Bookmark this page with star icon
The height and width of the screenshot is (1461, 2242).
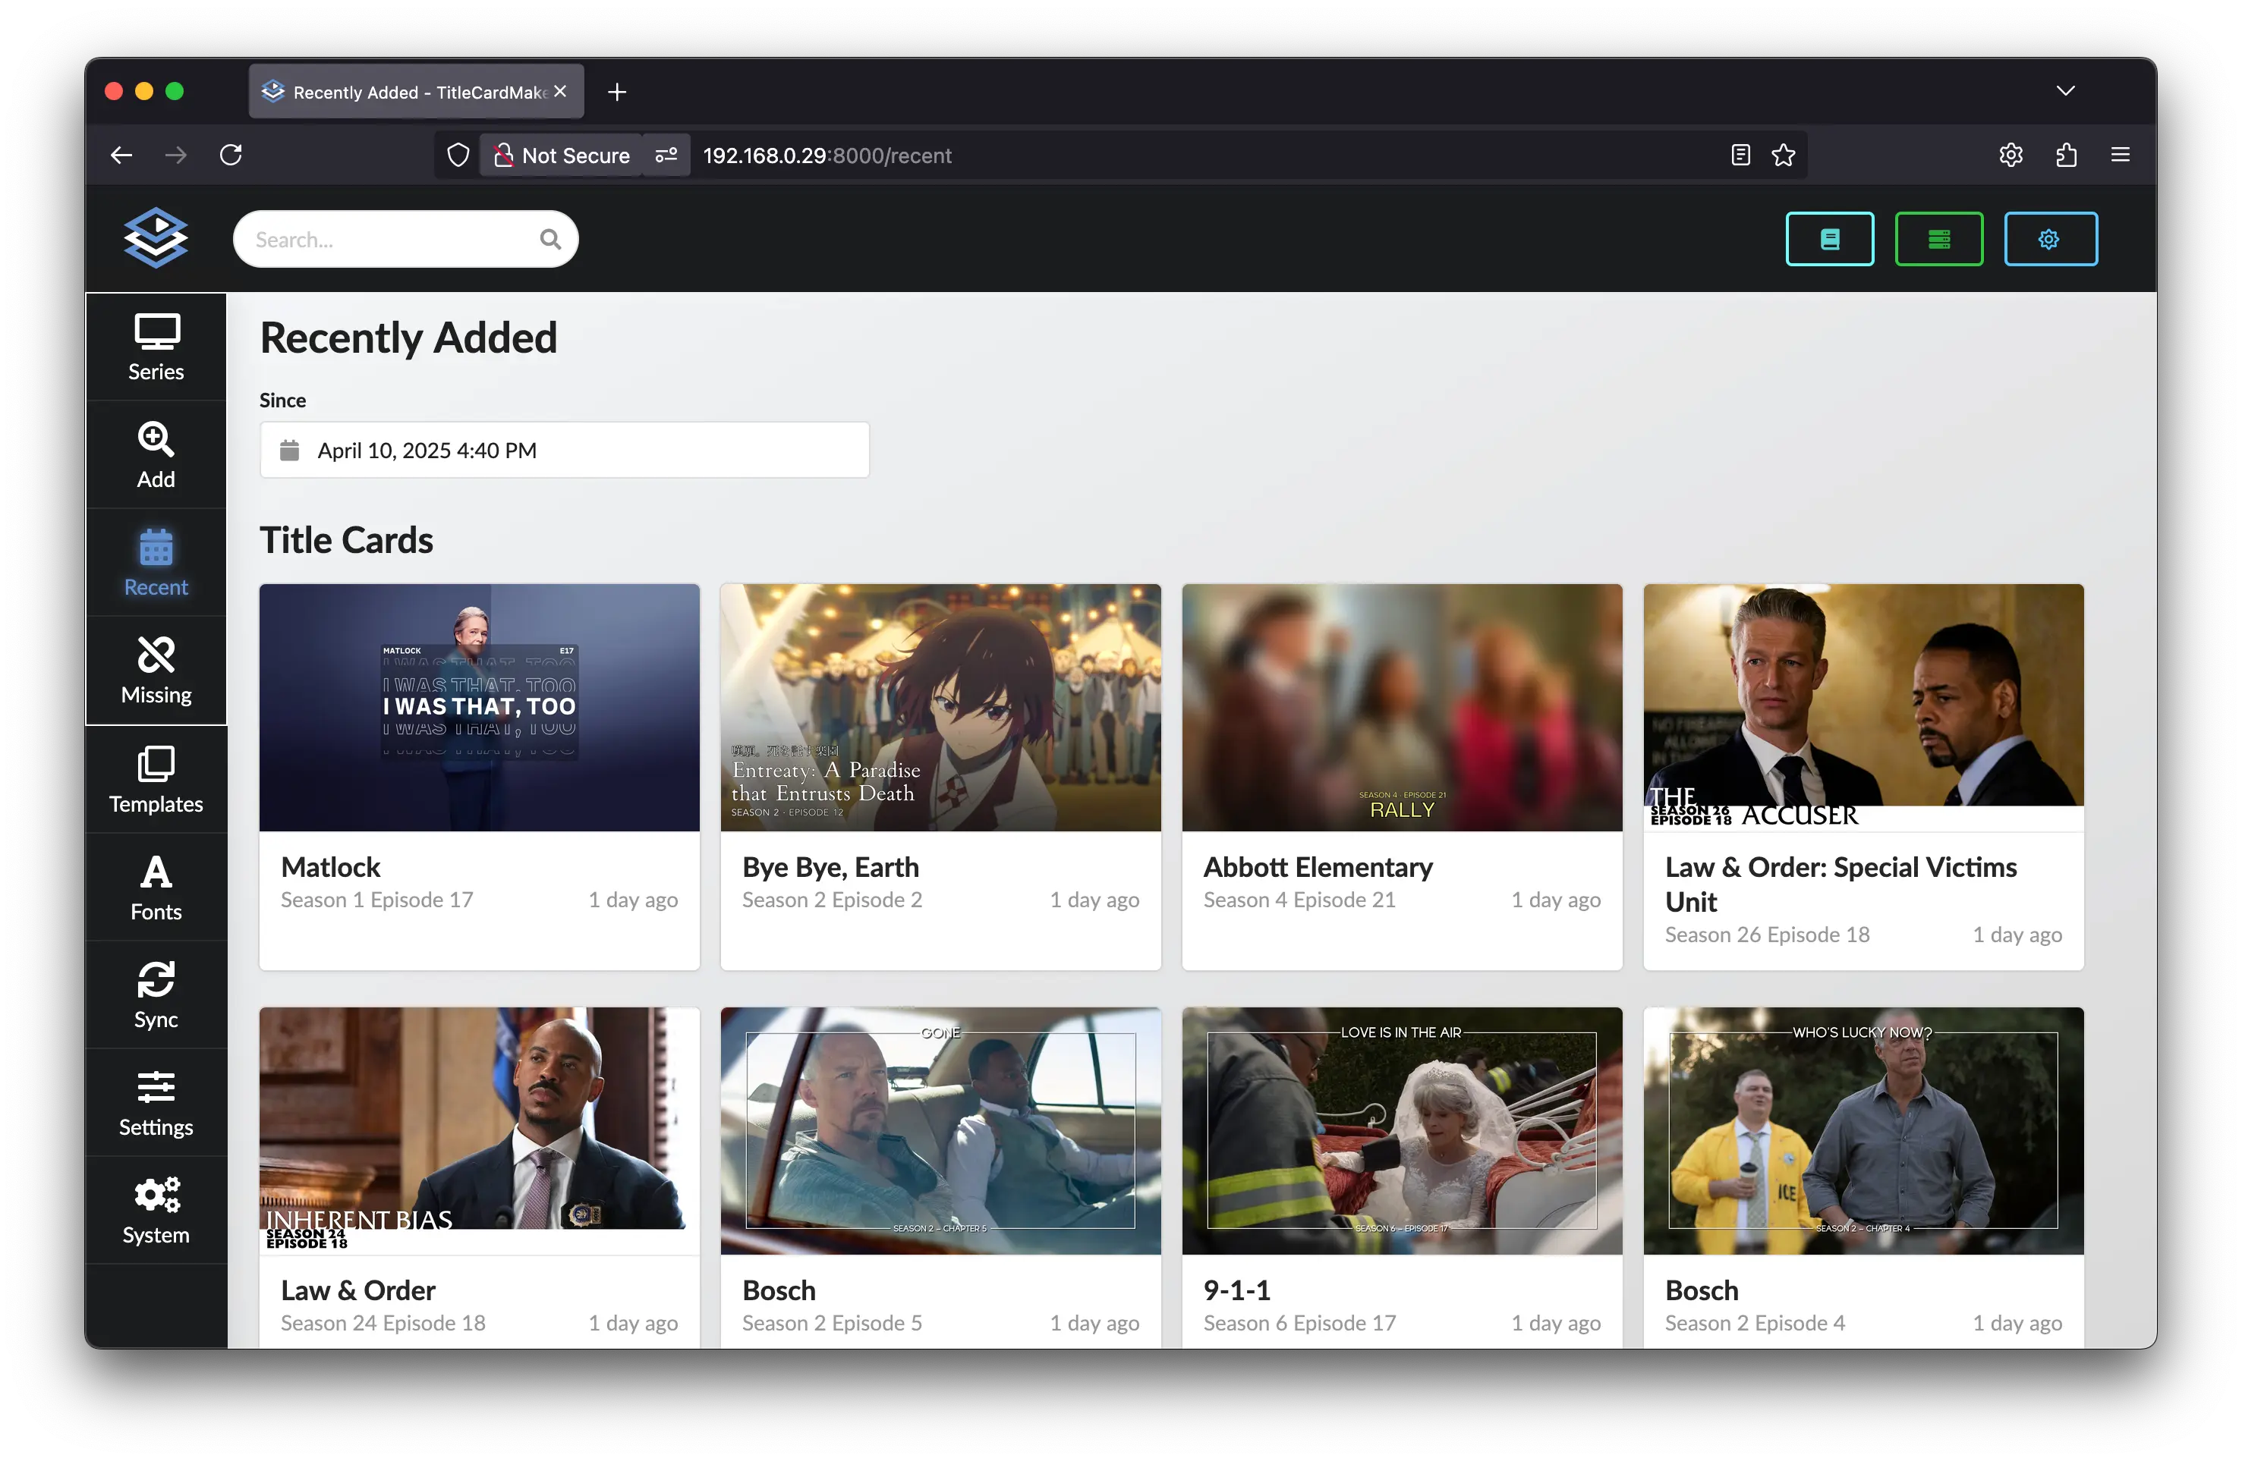[x=1782, y=156]
